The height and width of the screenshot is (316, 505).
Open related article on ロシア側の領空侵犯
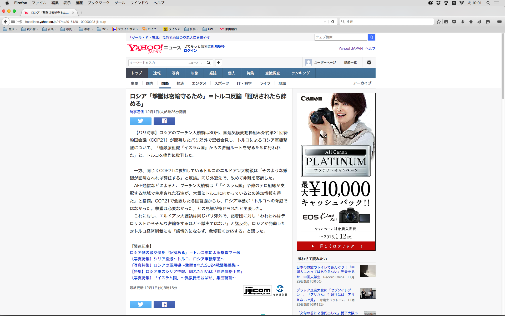185,253
